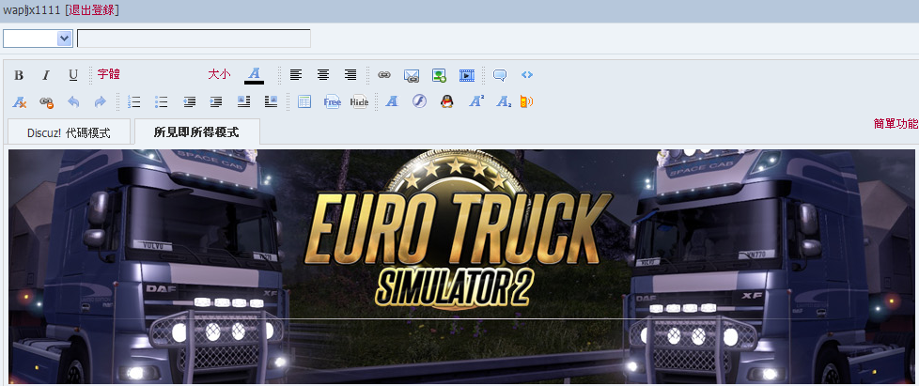Select the 所見即所得模式 tab

coord(196,132)
